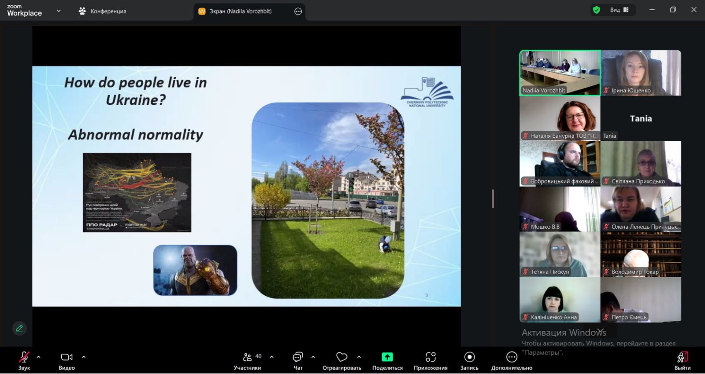Open the Вид view layout button

click(x=619, y=10)
